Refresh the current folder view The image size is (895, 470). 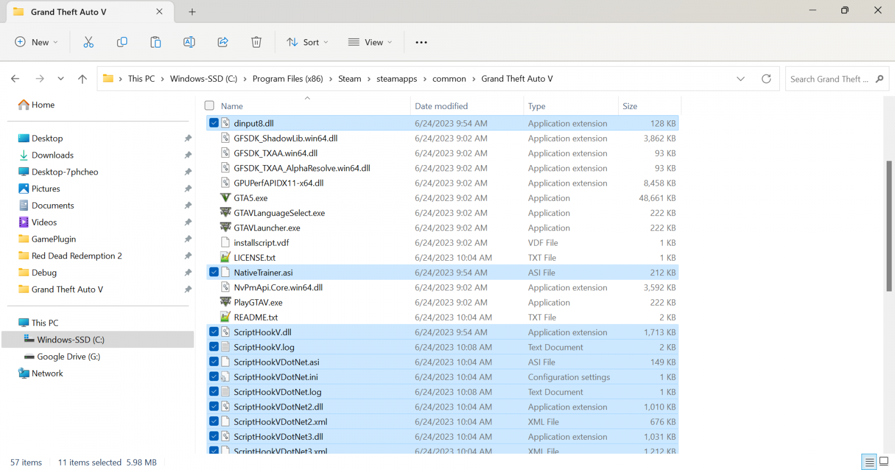coord(766,79)
